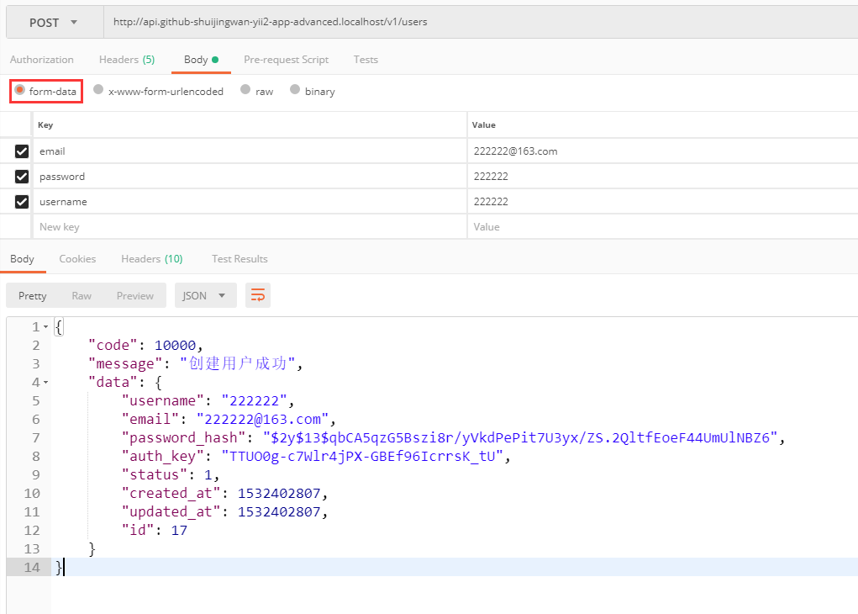Switch to the Authorization tab

click(42, 60)
